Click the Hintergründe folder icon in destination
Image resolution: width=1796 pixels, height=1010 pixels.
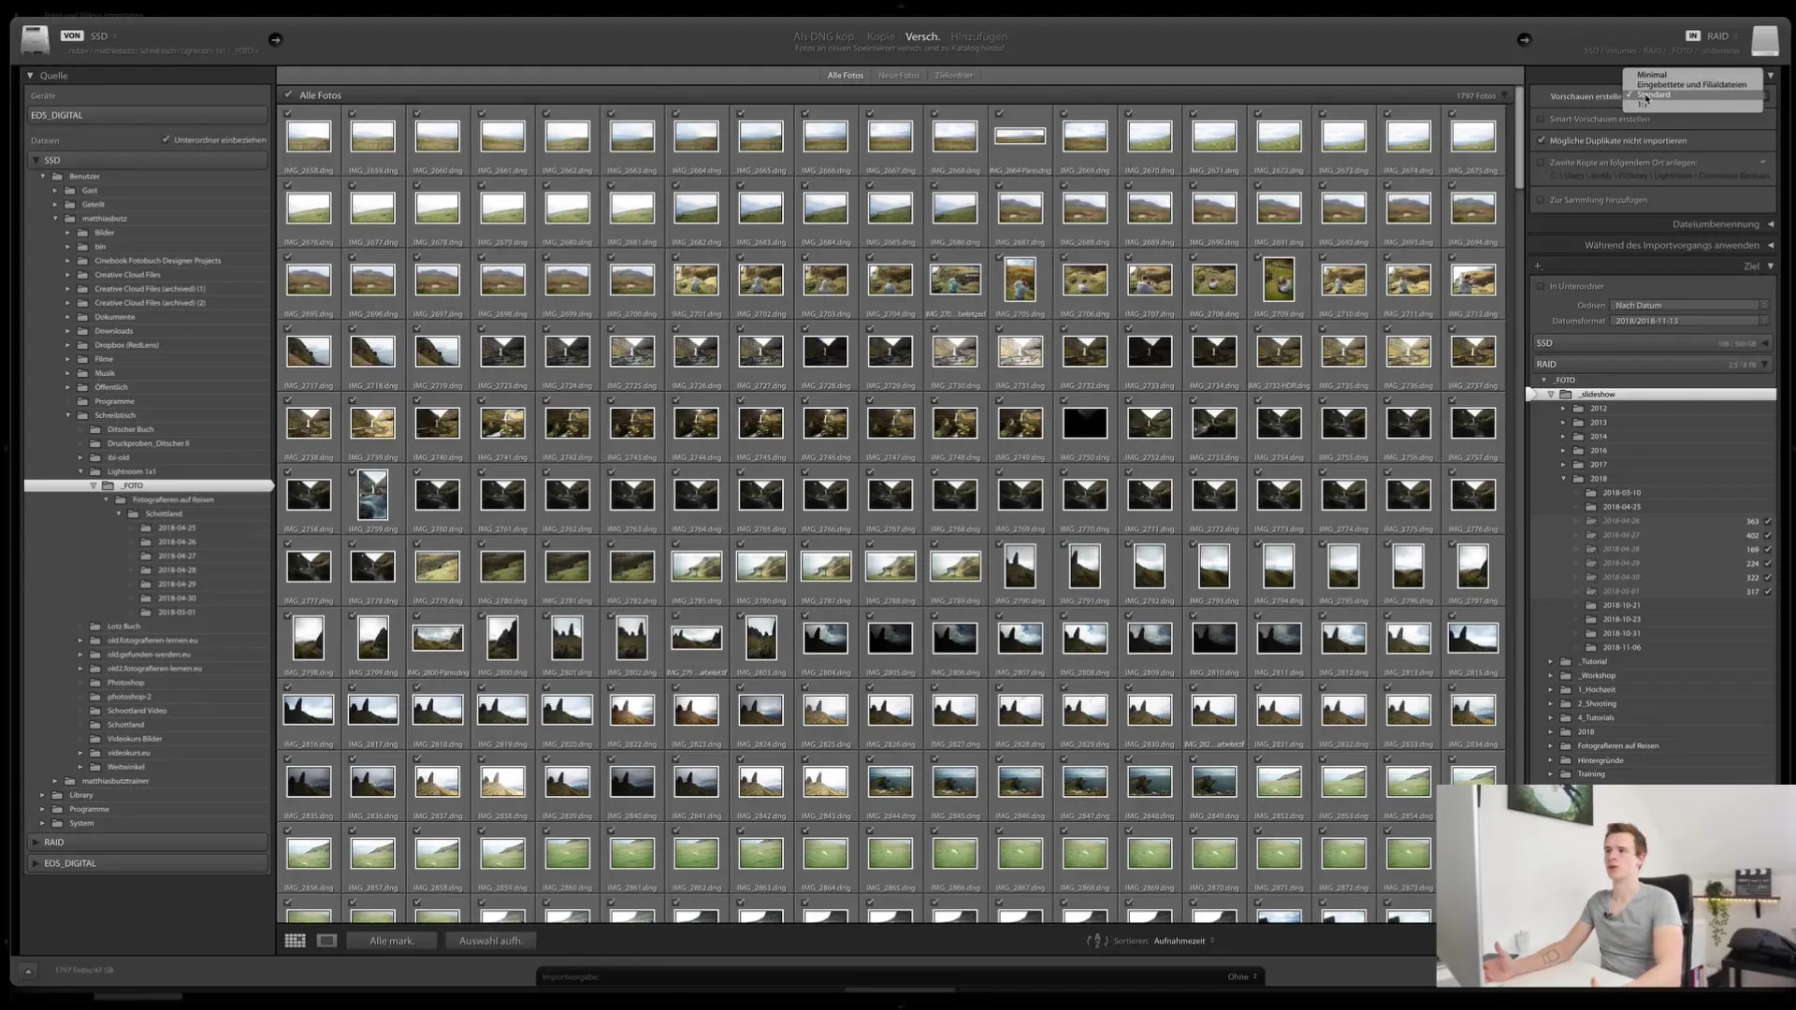click(x=1566, y=760)
